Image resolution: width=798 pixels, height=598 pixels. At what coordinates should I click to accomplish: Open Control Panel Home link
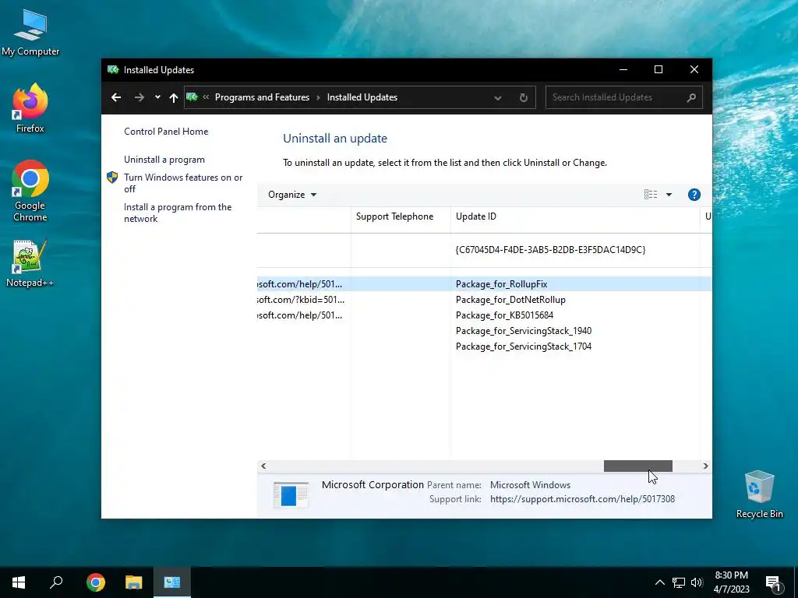[x=166, y=131]
